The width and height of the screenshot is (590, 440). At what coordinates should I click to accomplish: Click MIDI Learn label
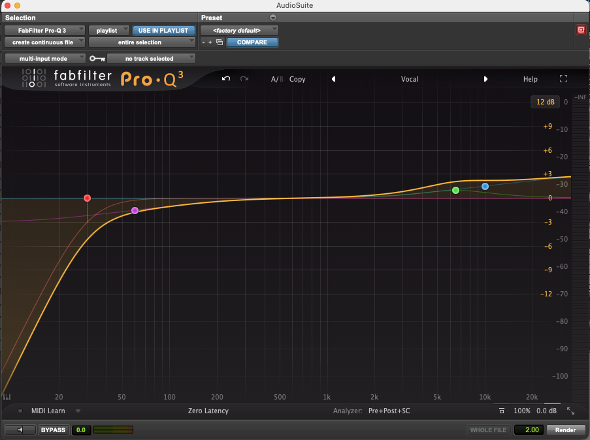tap(48, 411)
